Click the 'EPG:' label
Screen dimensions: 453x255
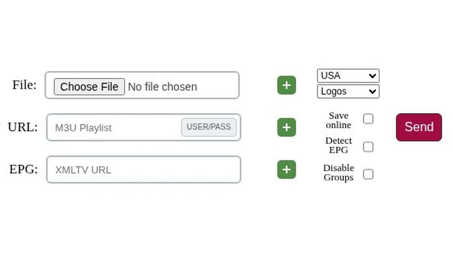point(23,169)
